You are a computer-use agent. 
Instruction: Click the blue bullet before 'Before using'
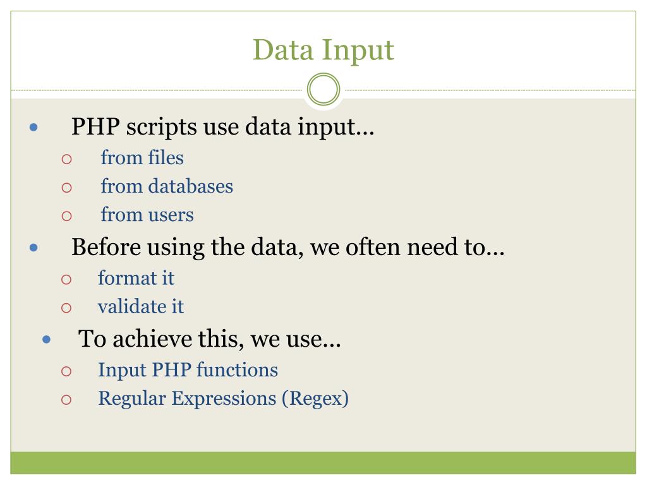coord(34,248)
